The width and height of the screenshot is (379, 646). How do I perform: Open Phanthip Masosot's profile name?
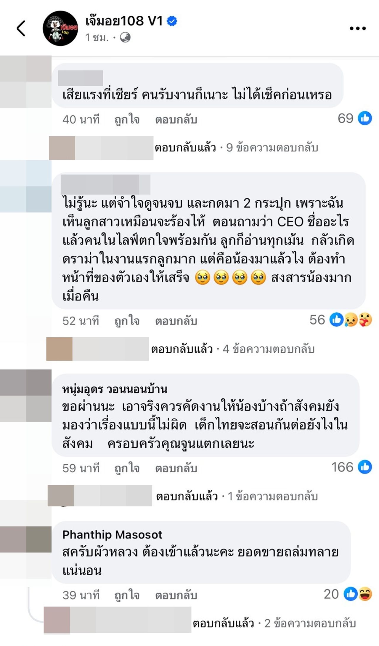click(x=112, y=535)
